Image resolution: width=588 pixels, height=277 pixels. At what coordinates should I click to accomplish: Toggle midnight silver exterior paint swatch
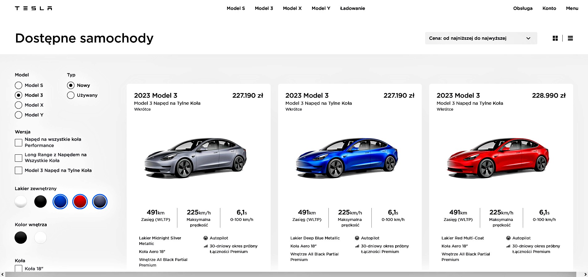pyautogui.click(x=100, y=202)
